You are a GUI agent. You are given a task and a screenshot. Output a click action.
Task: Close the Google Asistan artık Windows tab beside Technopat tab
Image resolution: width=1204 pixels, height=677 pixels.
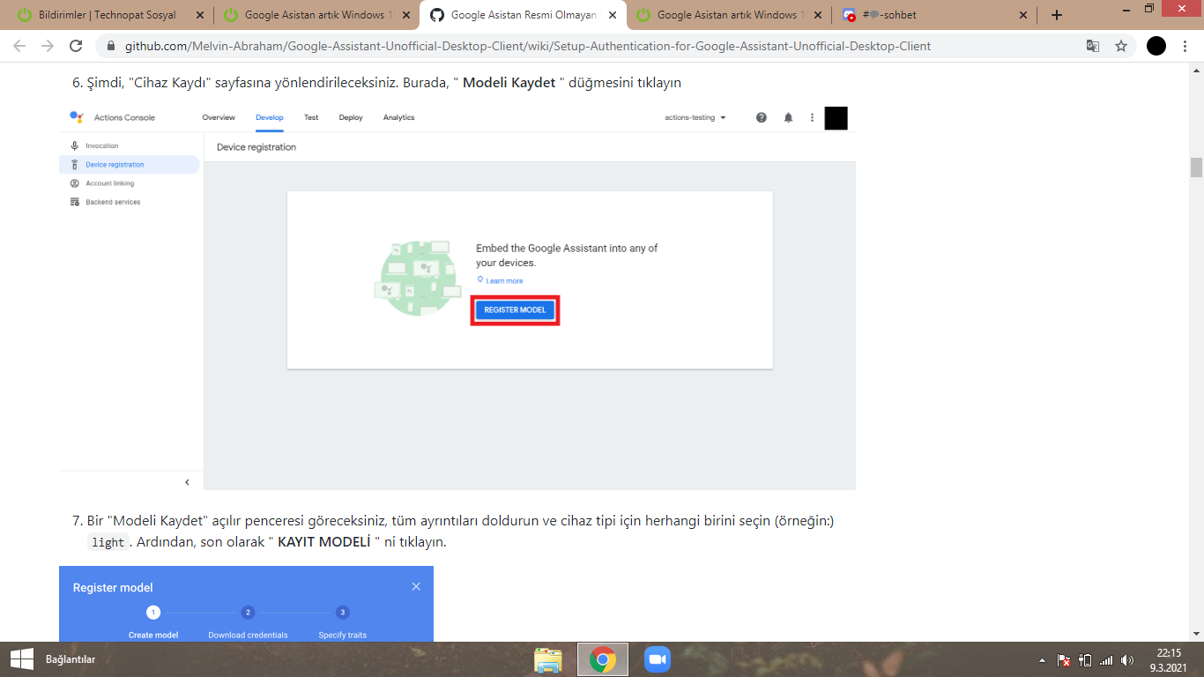click(x=405, y=15)
